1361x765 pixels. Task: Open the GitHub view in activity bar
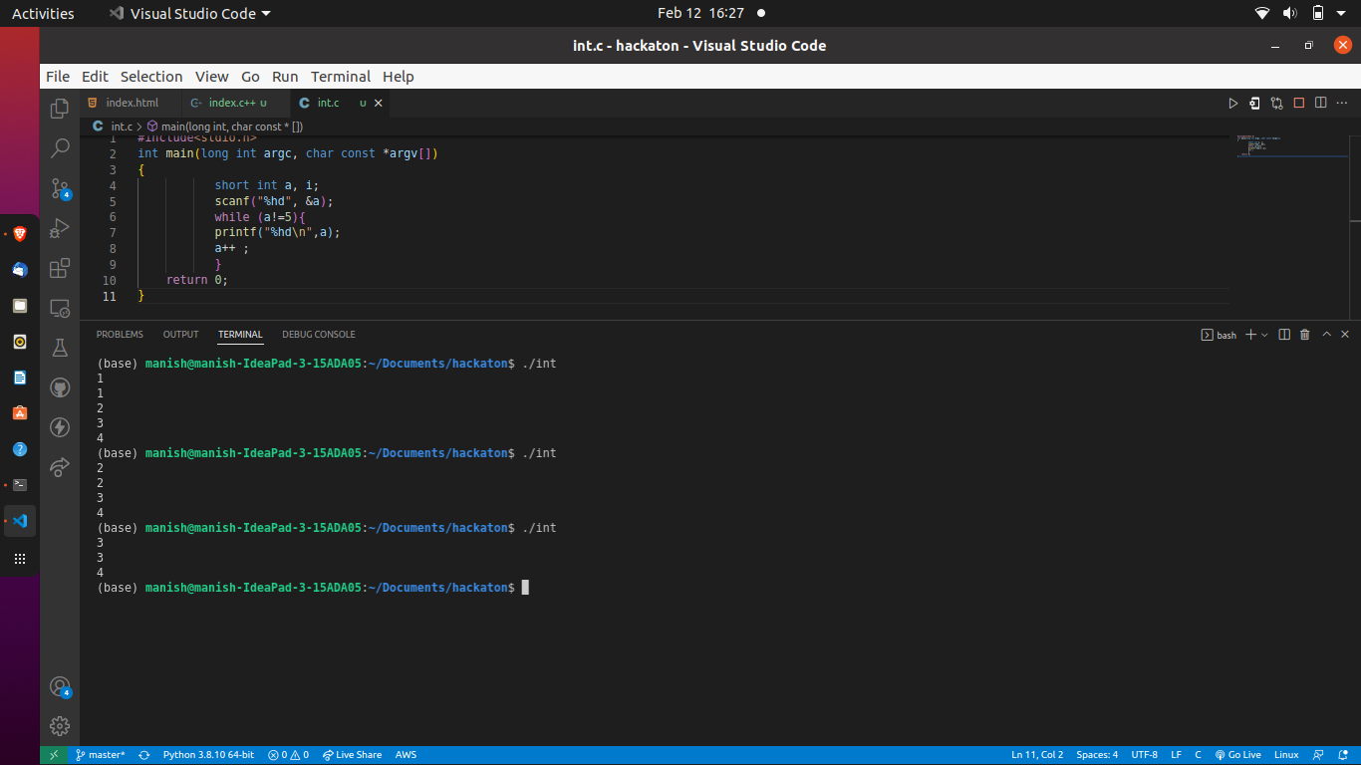(60, 387)
